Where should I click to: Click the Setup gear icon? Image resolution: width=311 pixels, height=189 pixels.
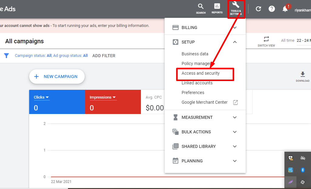176,42
